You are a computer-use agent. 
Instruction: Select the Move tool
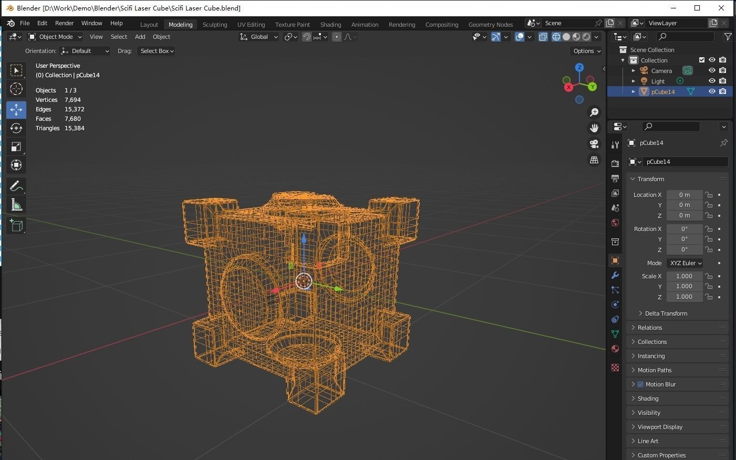(16, 109)
